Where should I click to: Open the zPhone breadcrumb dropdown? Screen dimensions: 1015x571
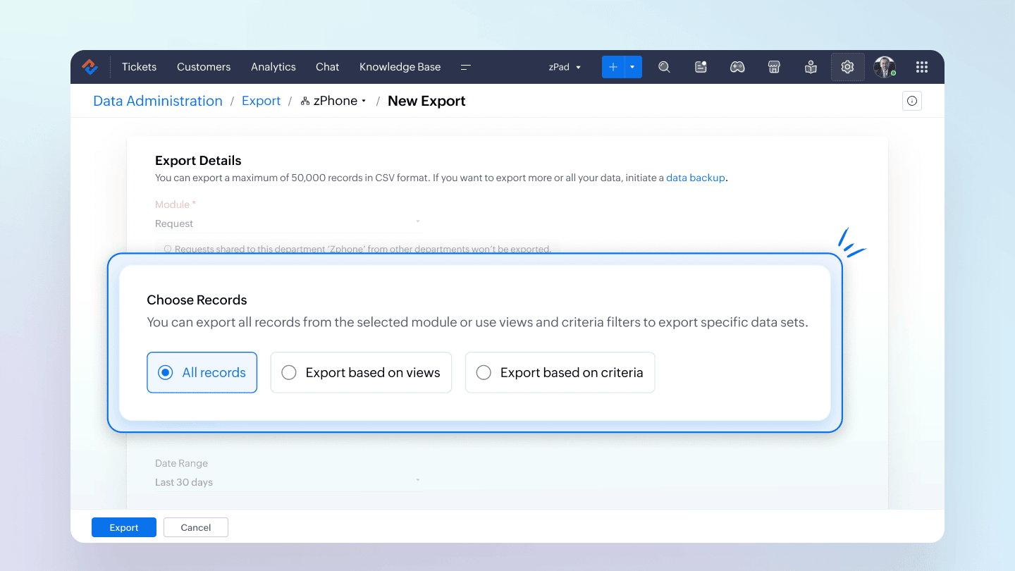click(334, 101)
